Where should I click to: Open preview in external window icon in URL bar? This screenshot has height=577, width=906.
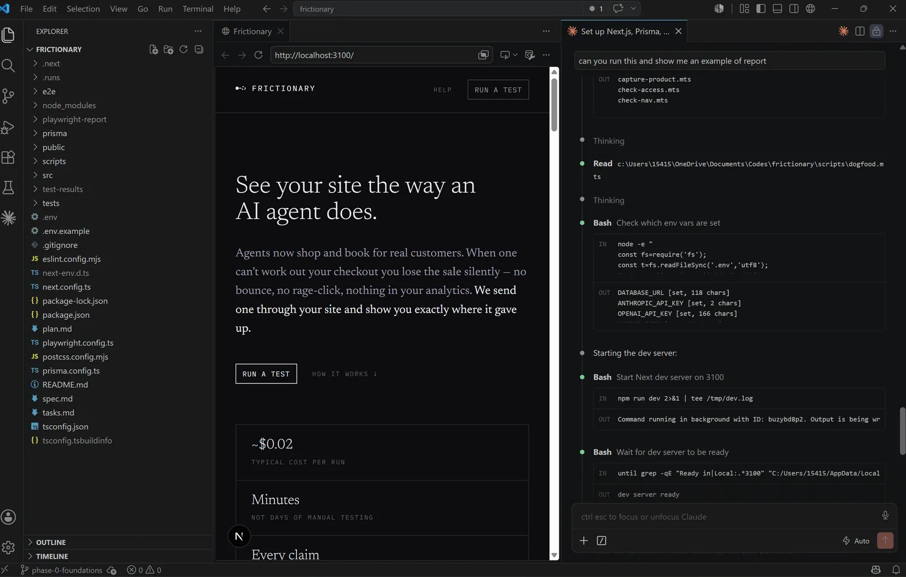(x=483, y=55)
